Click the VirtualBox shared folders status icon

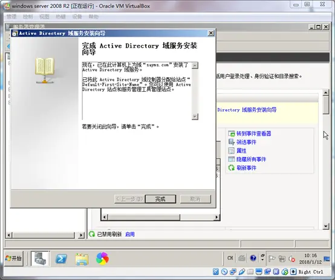pyautogui.click(x=250, y=272)
